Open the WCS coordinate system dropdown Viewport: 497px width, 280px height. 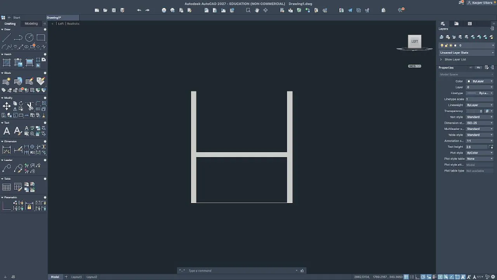(415, 66)
